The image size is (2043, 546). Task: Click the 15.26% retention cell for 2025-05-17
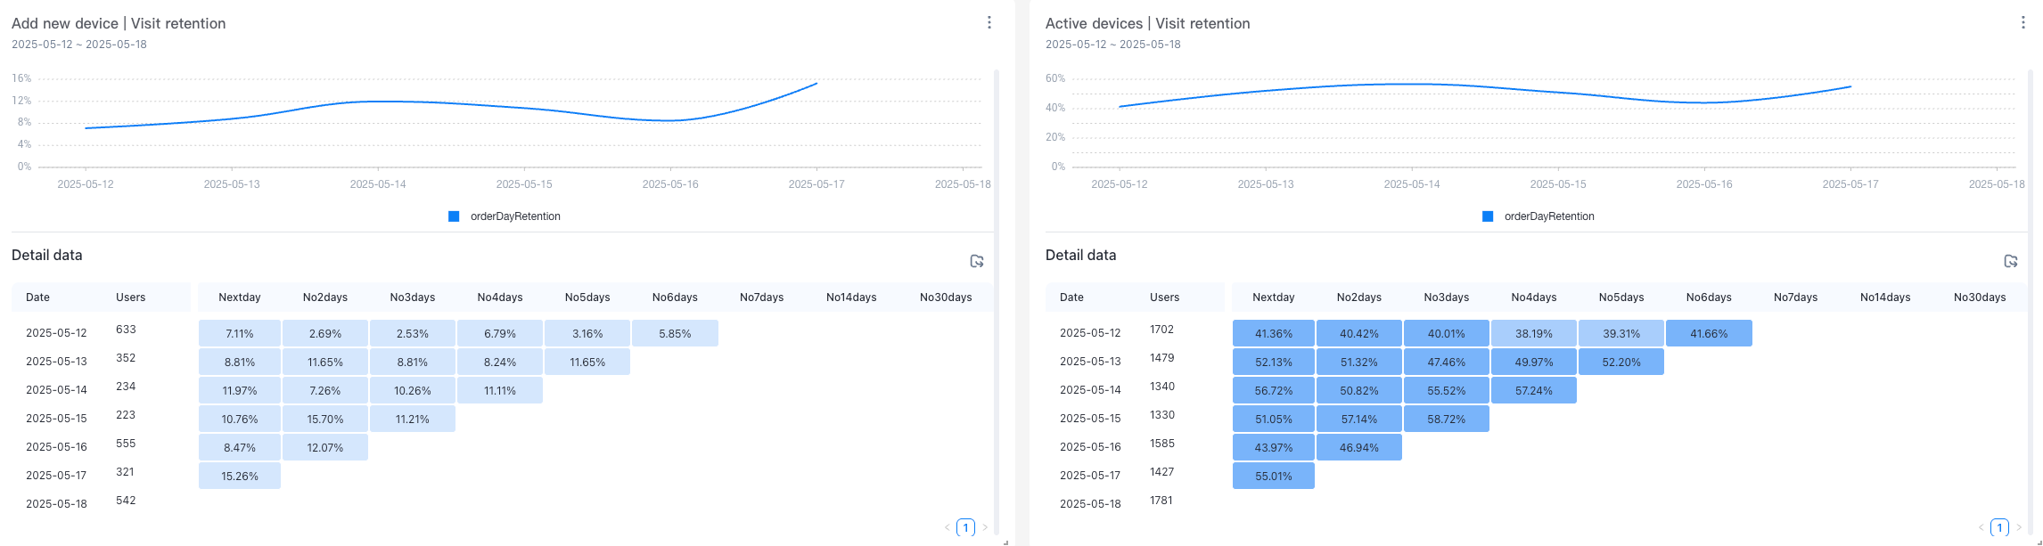(x=240, y=477)
